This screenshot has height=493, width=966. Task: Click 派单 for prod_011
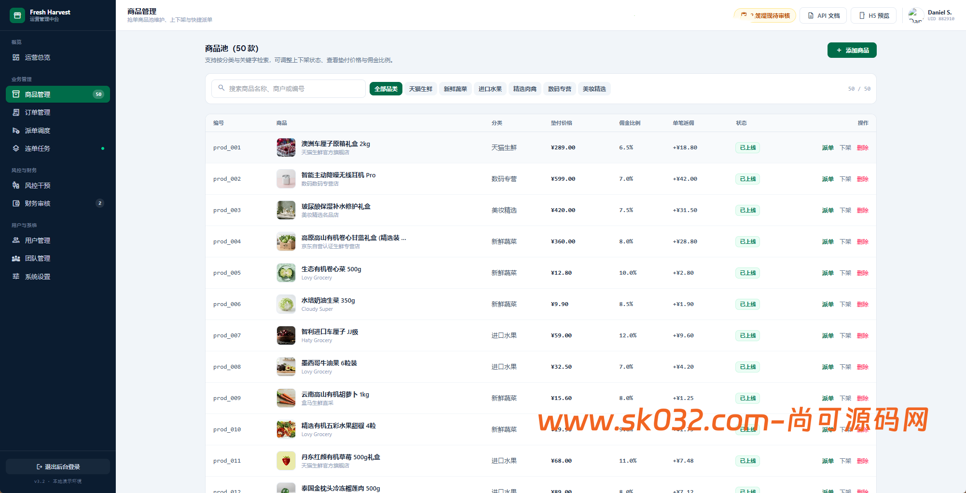pos(828,461)
